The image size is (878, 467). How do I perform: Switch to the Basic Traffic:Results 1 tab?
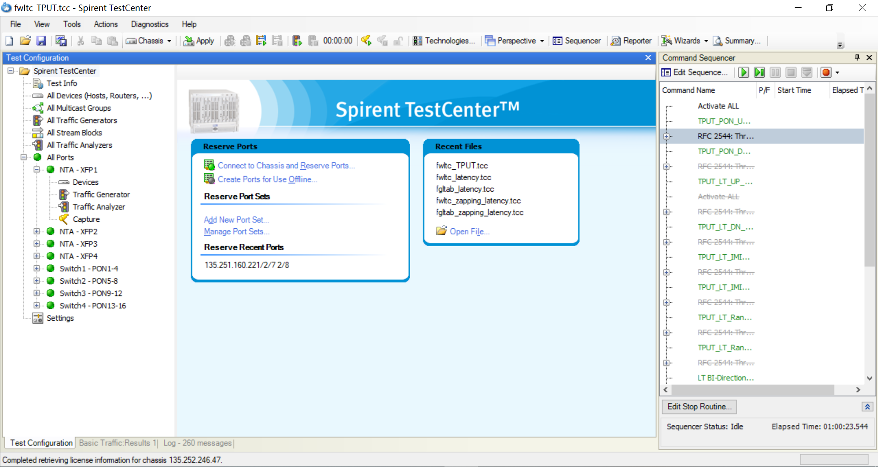[117, 443]
